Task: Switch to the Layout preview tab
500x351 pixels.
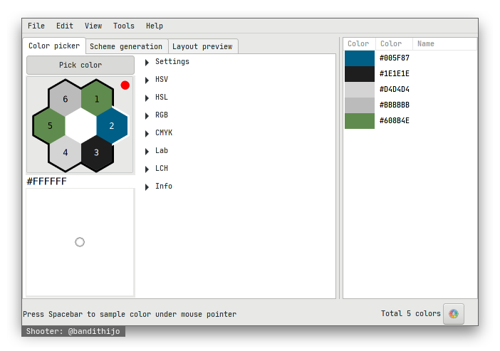Action: tap(202, 47)
